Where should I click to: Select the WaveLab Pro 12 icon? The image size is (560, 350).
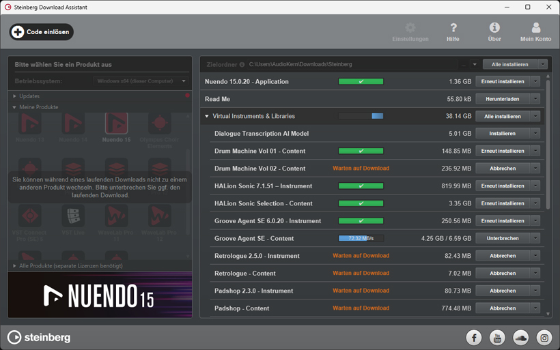point(160,216)
